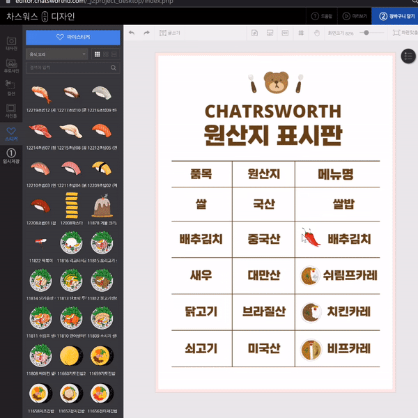Image resolution: width=418 pixels, height=418 pixels.
Task: Select the red tuna sushi sticker 12214
Action: coord(40,131)
